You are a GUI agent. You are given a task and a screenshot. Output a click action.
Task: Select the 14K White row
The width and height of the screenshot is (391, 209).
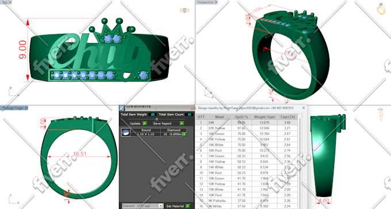[247, 167]
